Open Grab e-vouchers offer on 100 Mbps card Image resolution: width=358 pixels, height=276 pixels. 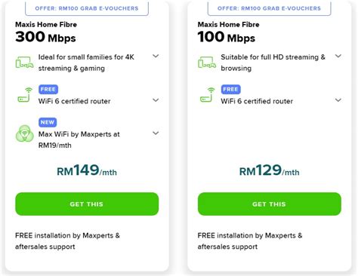point(270,8)
